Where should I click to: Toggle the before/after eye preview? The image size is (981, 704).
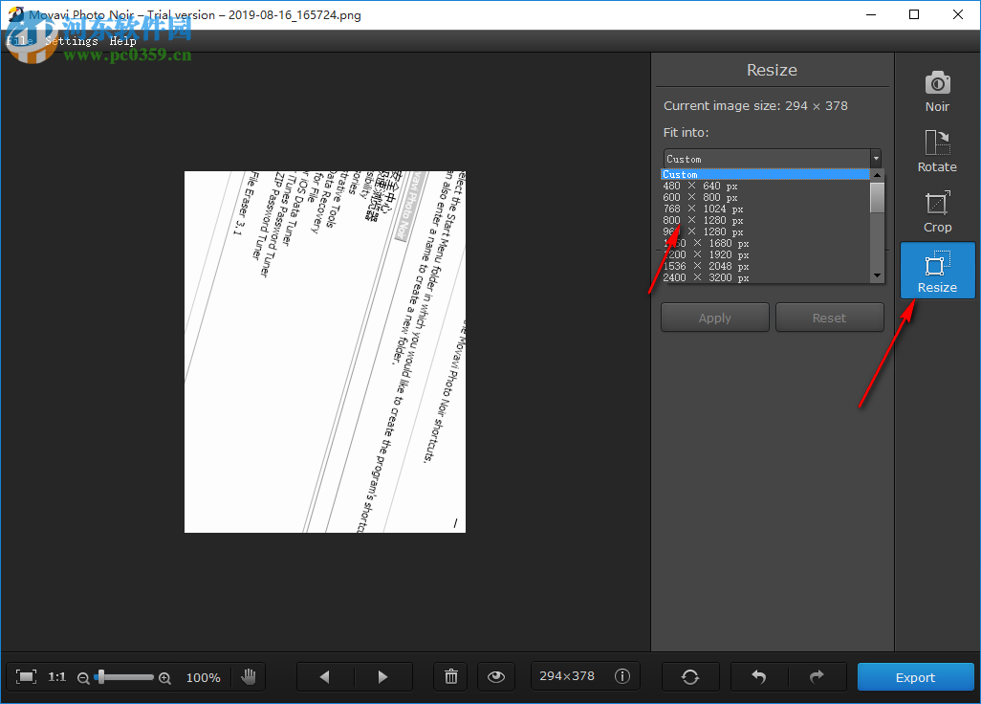pyautogui.click(x=495, y=676)
